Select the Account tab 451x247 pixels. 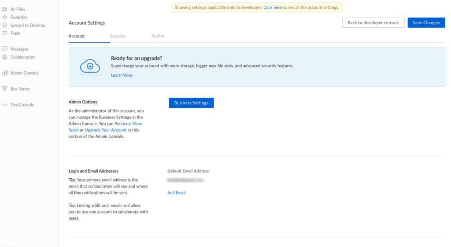click(x=77, y=36)
